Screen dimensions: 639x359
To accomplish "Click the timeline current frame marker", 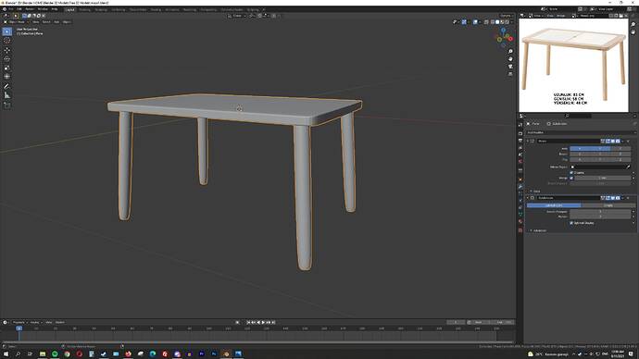I will (x=19, y=328).
